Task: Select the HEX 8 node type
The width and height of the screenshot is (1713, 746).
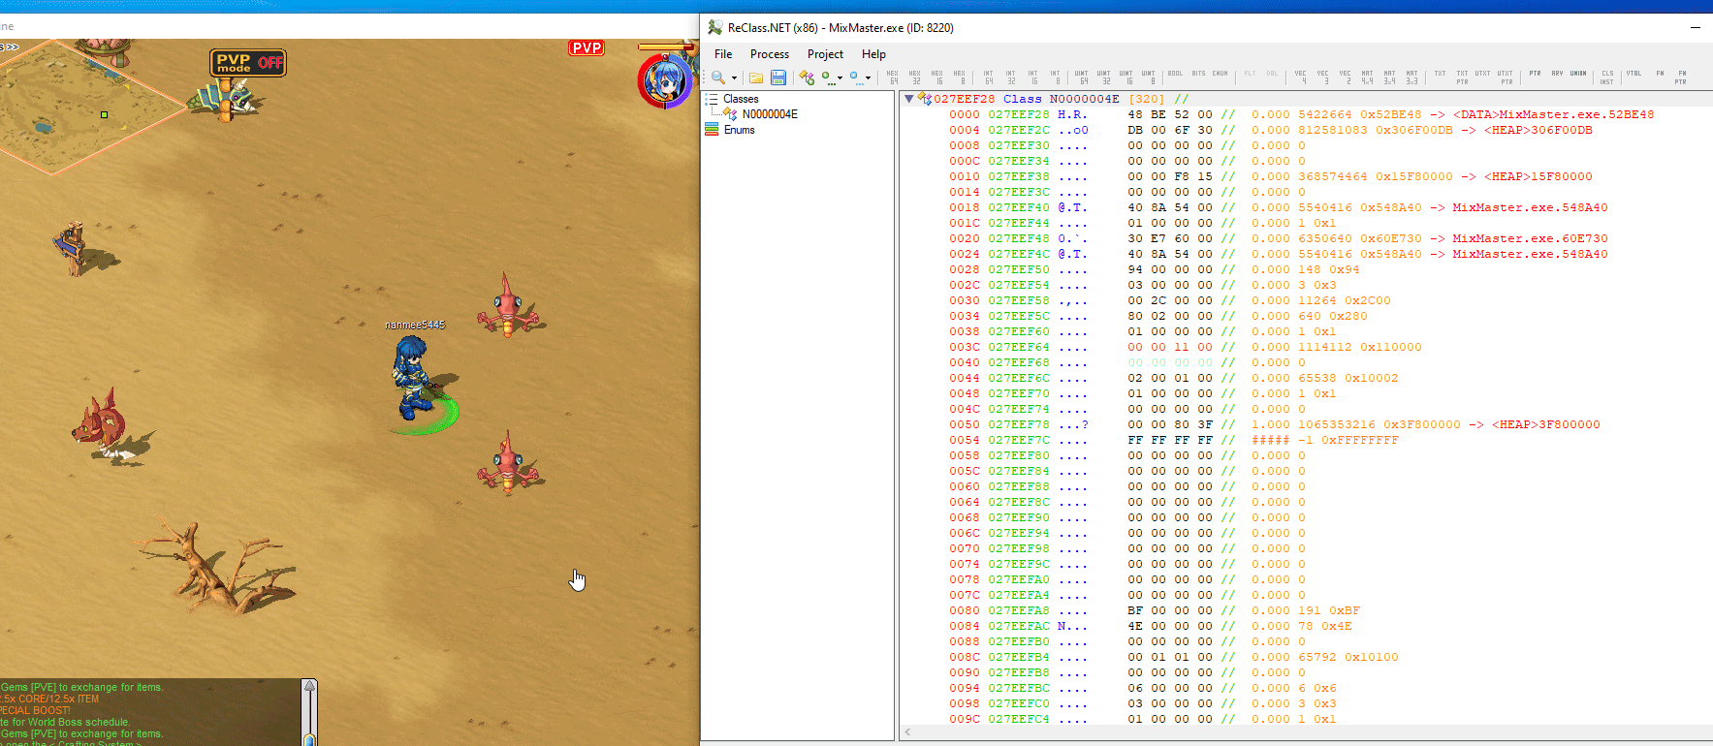Action: tap(960, 78)
